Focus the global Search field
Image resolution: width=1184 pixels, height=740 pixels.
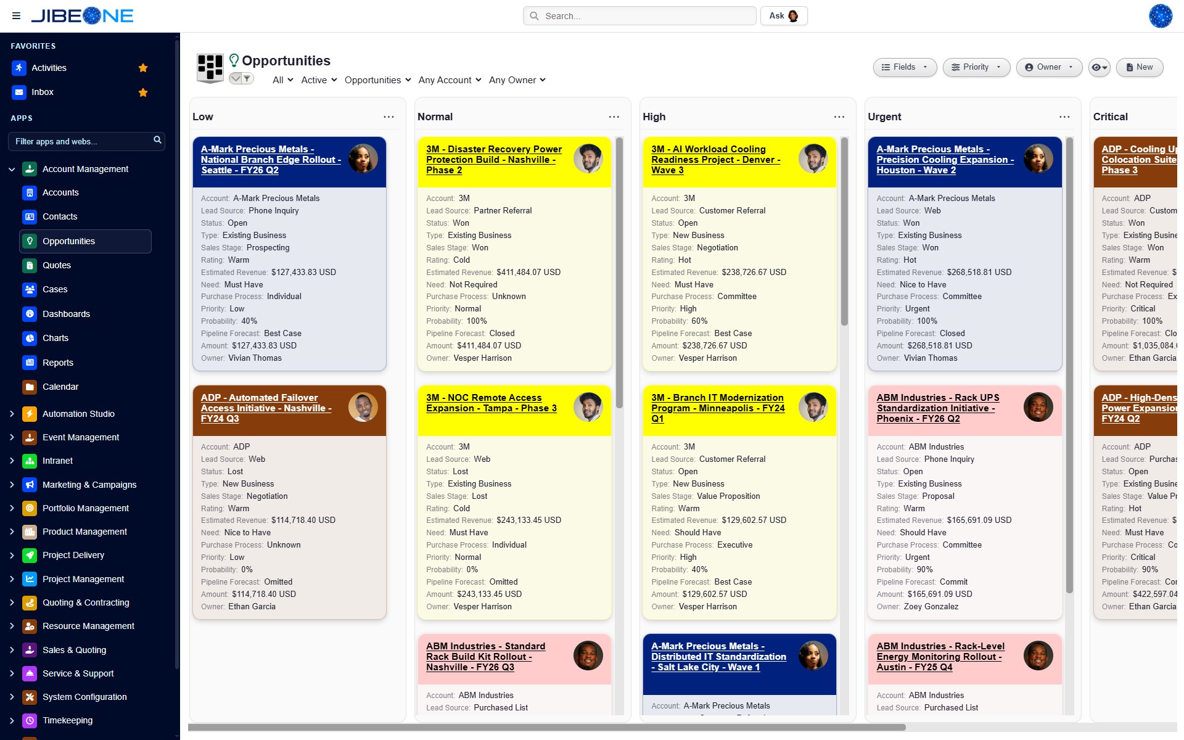tap(639, 16)
